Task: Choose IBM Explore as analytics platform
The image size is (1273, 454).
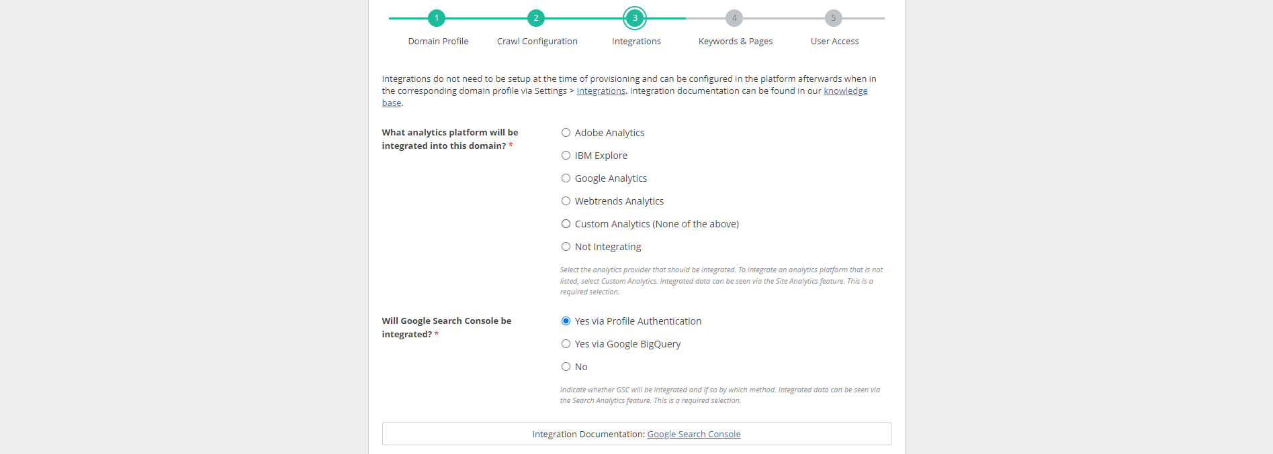Action: [566, 156]
